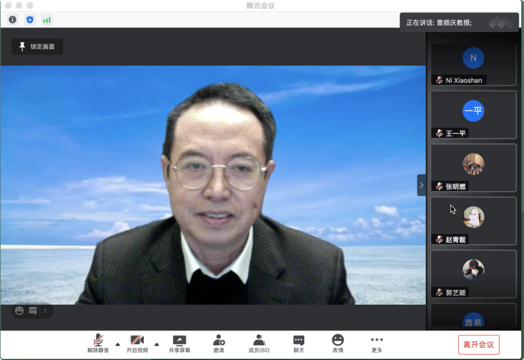
Task: Open the Invite (邀请) option
Action: 219,343
